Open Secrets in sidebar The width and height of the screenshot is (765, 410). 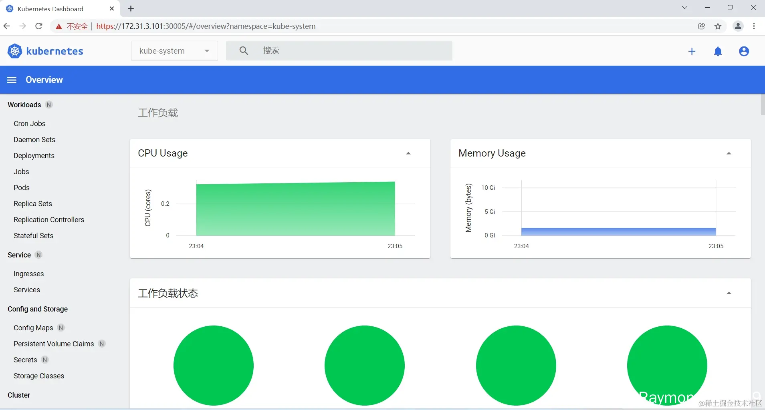click(x=25, y=360)
